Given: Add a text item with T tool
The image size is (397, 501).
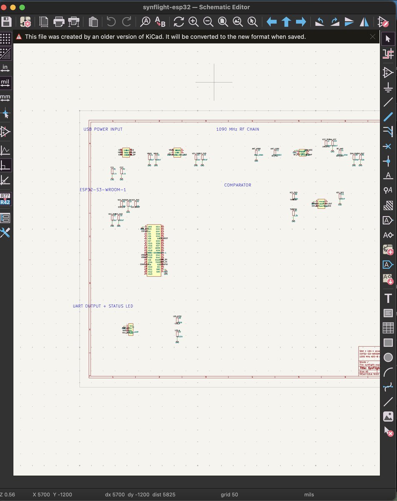Looking at the screenshot, I should point(388,298).
